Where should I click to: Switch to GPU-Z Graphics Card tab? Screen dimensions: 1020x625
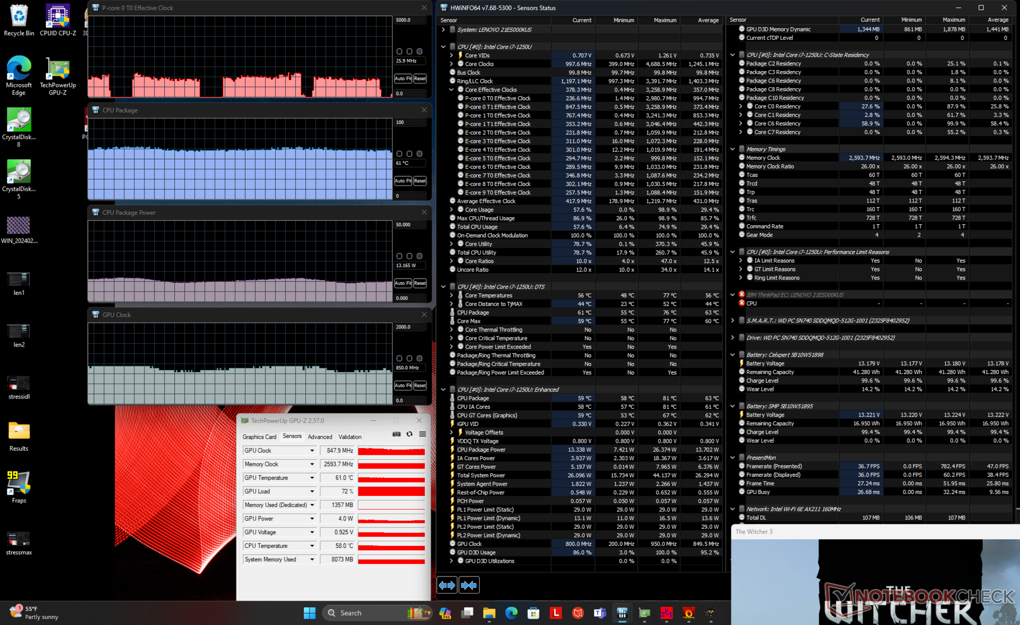[x=259, y=437]
